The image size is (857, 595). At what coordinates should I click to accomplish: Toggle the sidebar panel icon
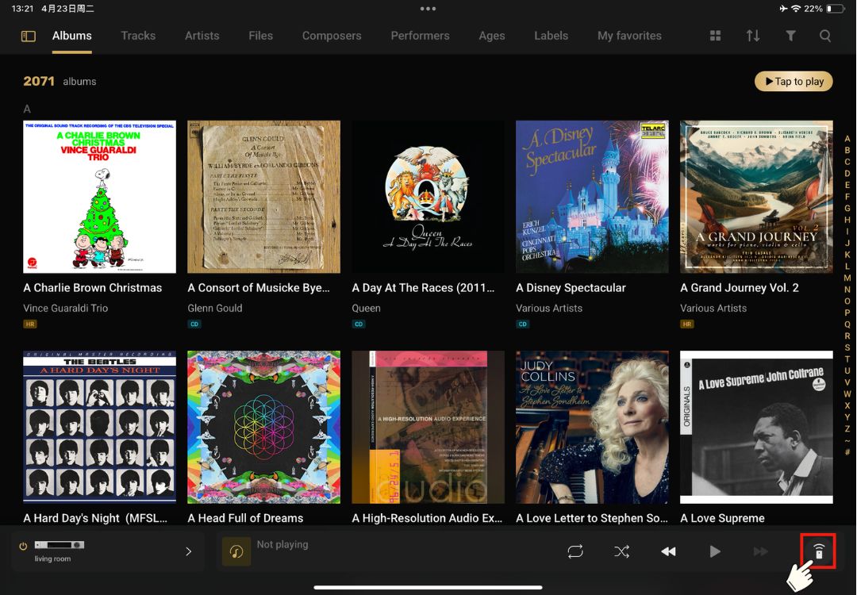[28, 36]
